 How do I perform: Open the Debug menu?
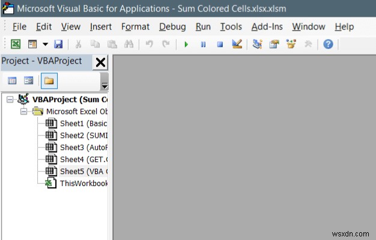click(x=172, y=26)
